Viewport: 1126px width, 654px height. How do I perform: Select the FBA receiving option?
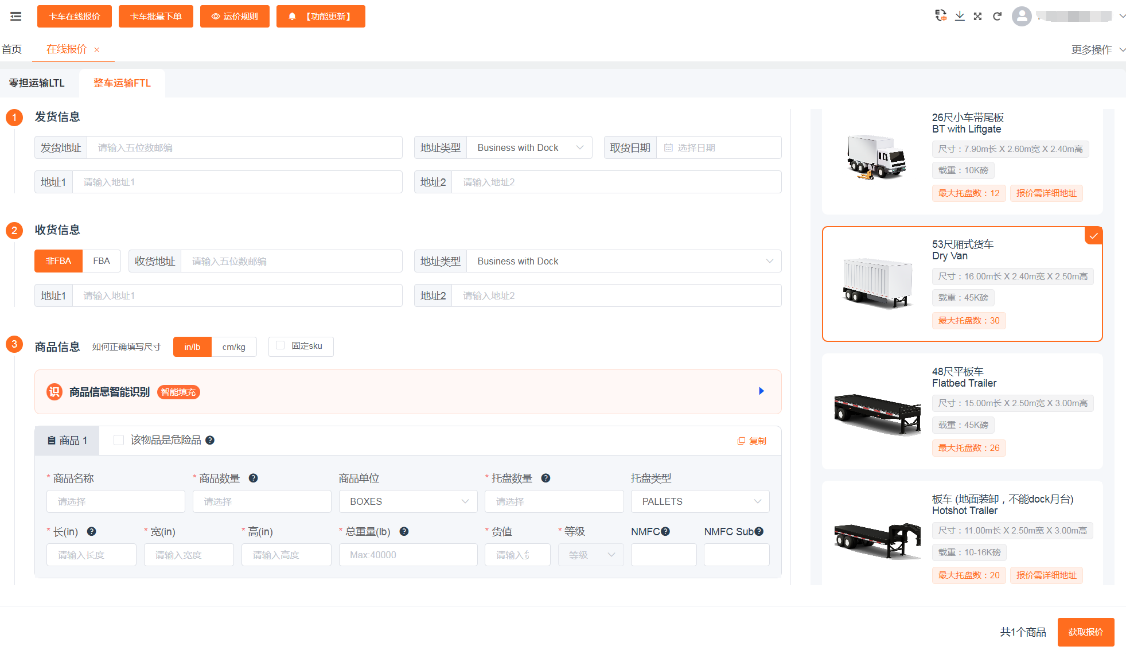pos(102,261)
